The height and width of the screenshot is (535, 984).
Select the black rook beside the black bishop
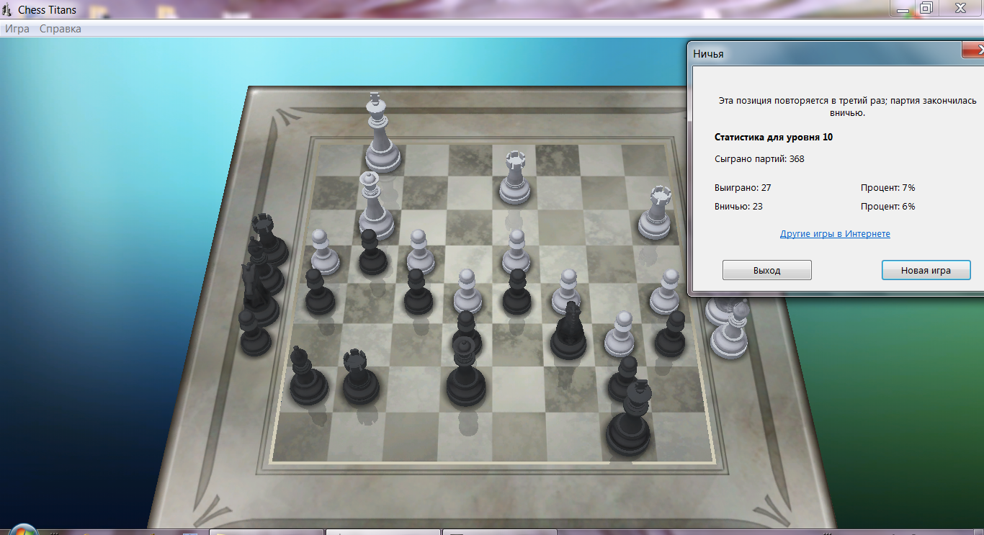click(360, 378)
